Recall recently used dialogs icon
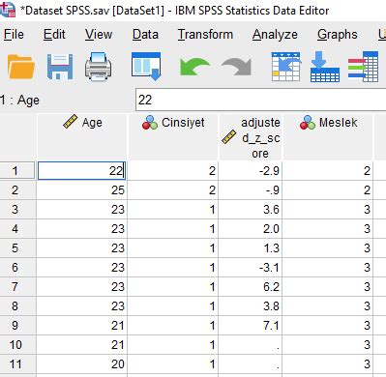Image resolution: width=386 pixels, height=377 pixels. pos(146,67)
